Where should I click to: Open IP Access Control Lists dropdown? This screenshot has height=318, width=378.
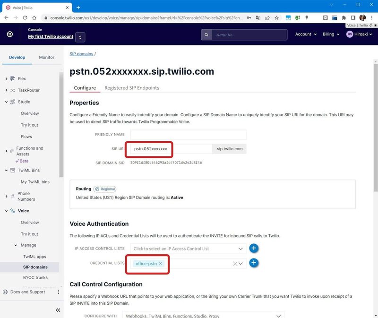click(188, 249)
